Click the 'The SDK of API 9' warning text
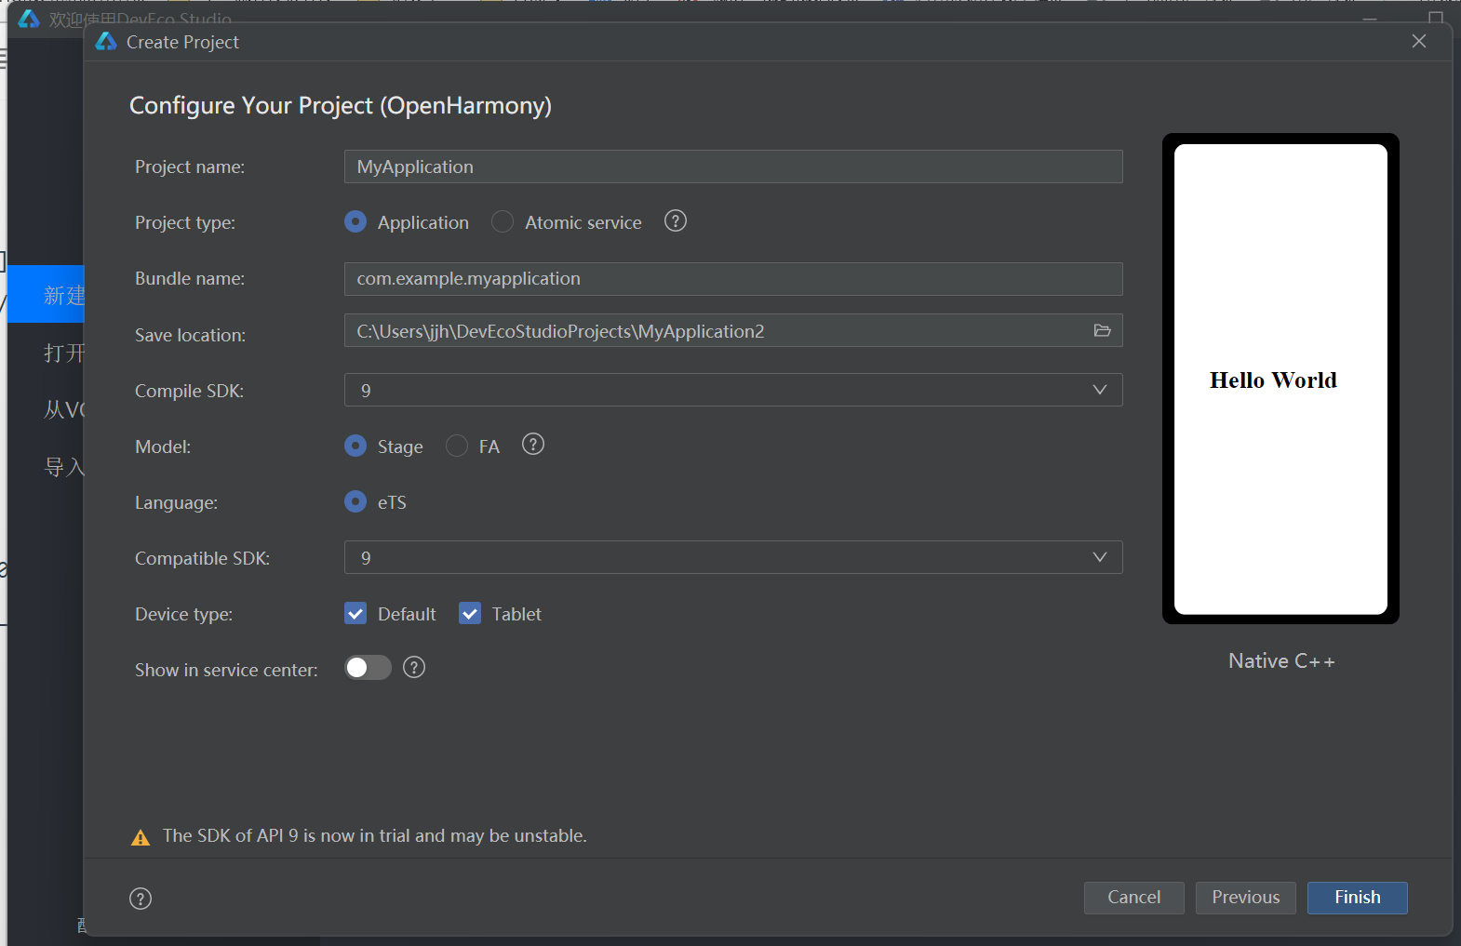The height and width of the screenshot is (946, 1461). 375,836
